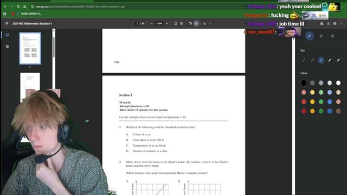The image size is (347, 195).
Task: Click the fit to page icon
Action: coord(176,23)
